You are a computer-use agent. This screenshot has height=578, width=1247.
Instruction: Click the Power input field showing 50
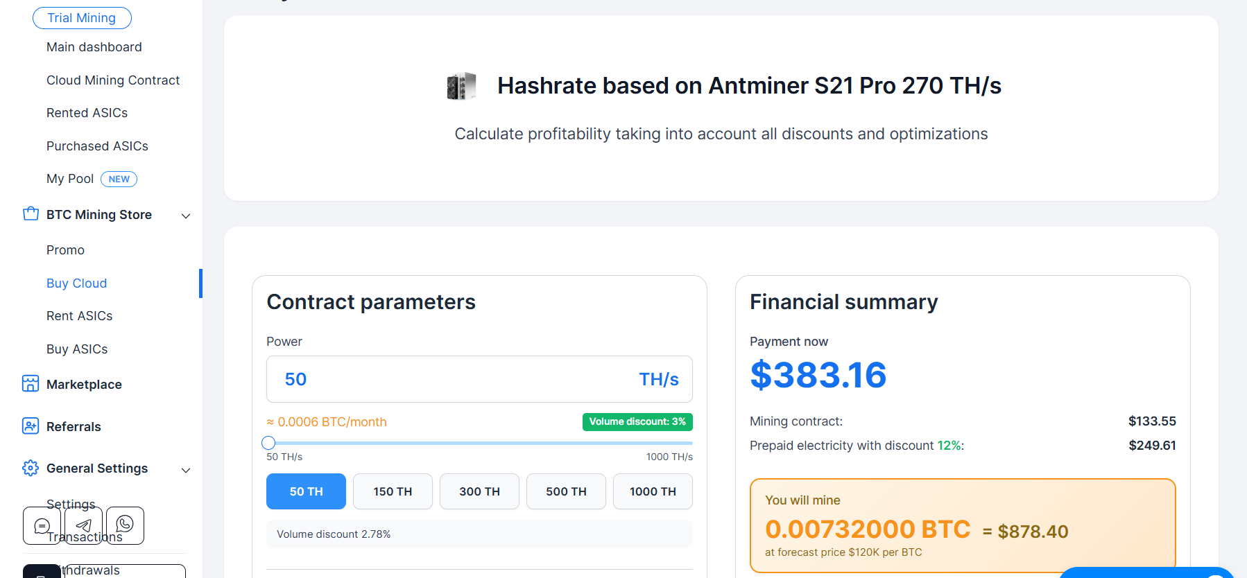479,379
